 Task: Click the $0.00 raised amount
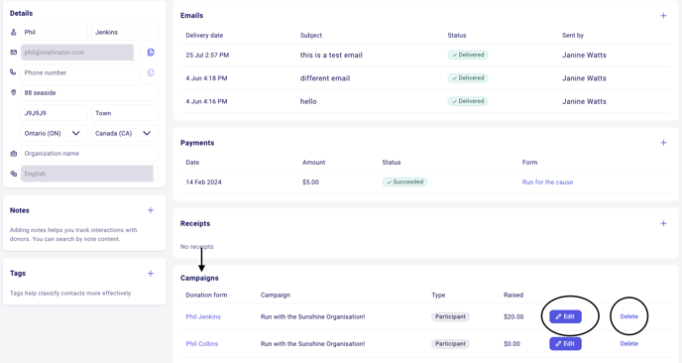[x=511, y=344]
